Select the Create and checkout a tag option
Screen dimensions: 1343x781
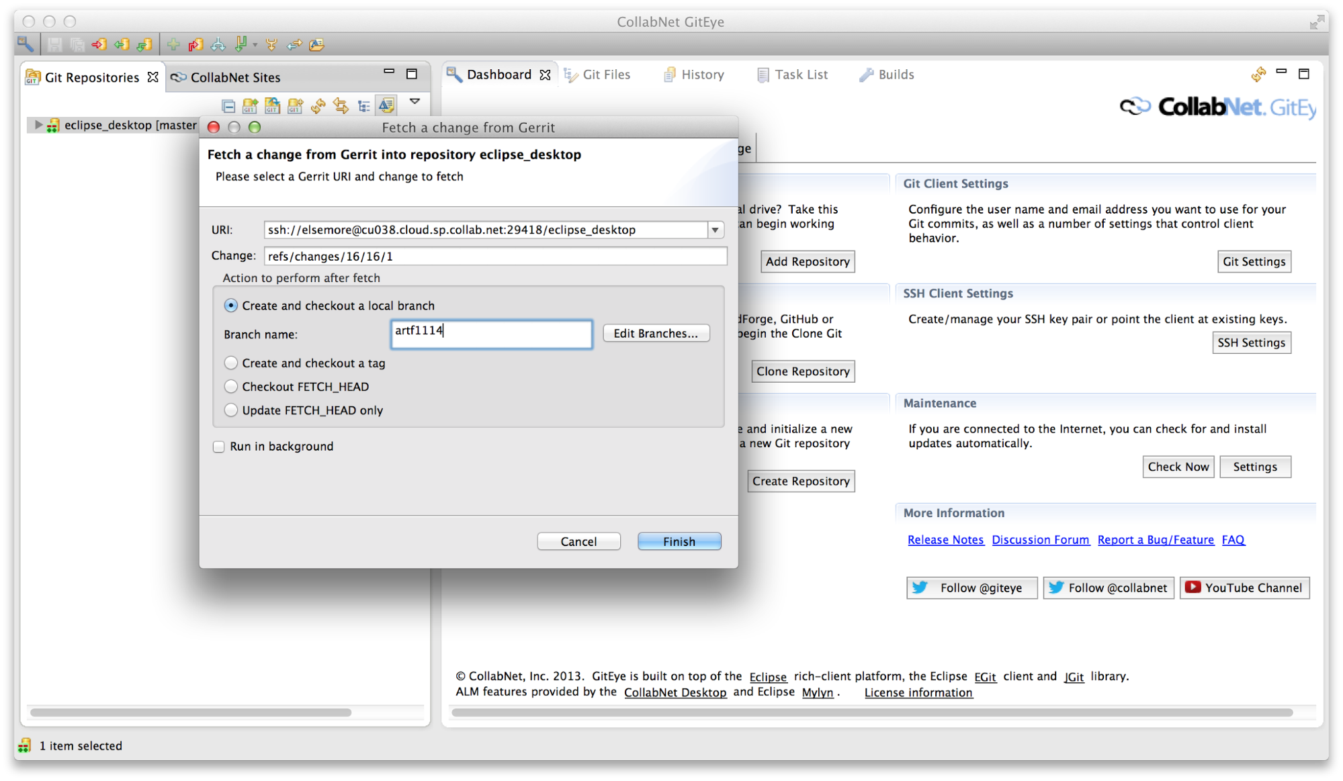coord(231,363)
